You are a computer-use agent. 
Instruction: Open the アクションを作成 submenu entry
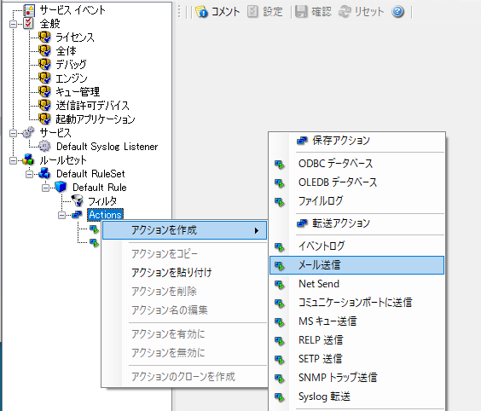184,230
